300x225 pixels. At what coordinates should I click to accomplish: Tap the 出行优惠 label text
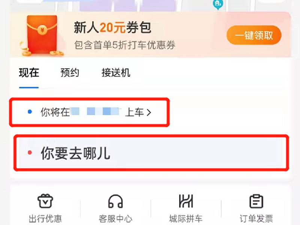45,219
